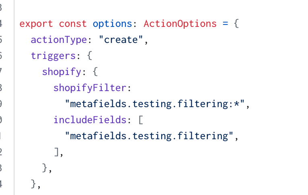Click the "create" string value
Image resolution: width=308 pixels, height=195 pixels.
(121, 40)
